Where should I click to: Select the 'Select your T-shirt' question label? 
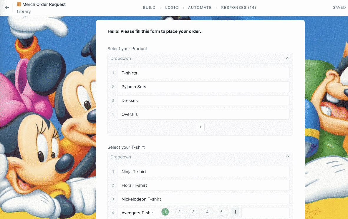126,147
